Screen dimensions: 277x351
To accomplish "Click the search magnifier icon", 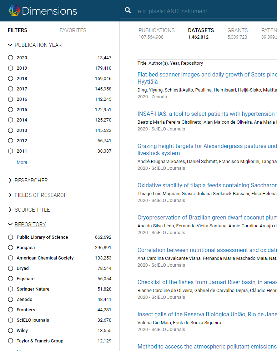I will (128, 10).
